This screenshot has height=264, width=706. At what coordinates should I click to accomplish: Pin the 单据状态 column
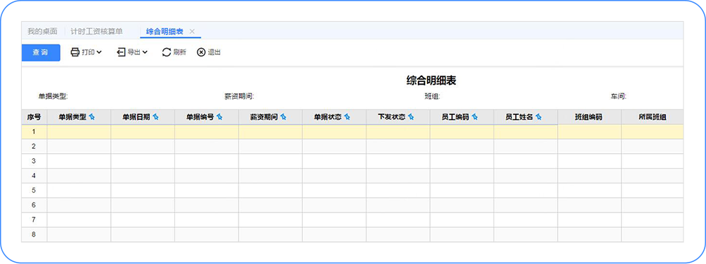coord(347,117)
